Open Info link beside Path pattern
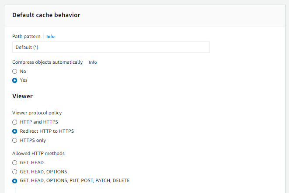Screen dimensions: 289x193 50,37
